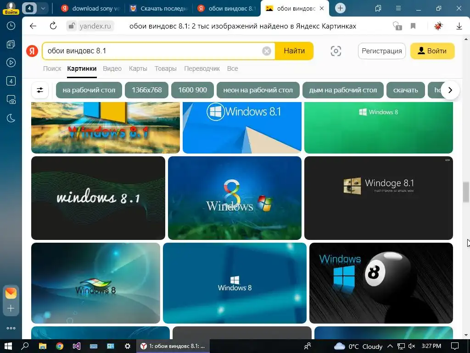Switch to the Скачать последние tab

(x=159, y=8)
